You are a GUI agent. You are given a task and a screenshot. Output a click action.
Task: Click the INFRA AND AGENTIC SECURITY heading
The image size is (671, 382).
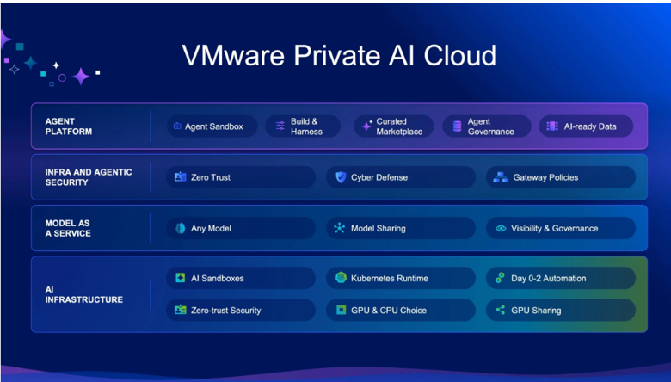[89, 177]
